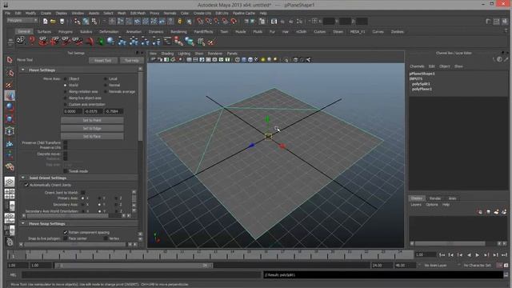Toggle the Preserve Child Transform checkbox
This screenshot has width=512, height=288.
66,142
